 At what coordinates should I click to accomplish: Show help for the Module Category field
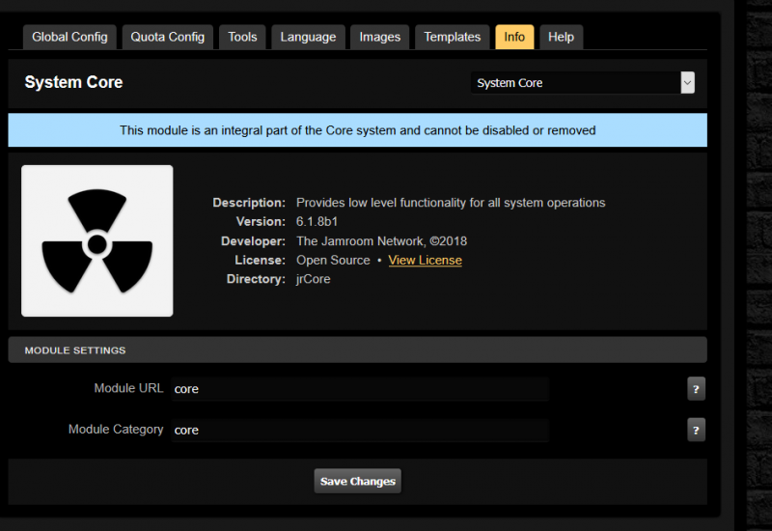click(x=696, y=430)
